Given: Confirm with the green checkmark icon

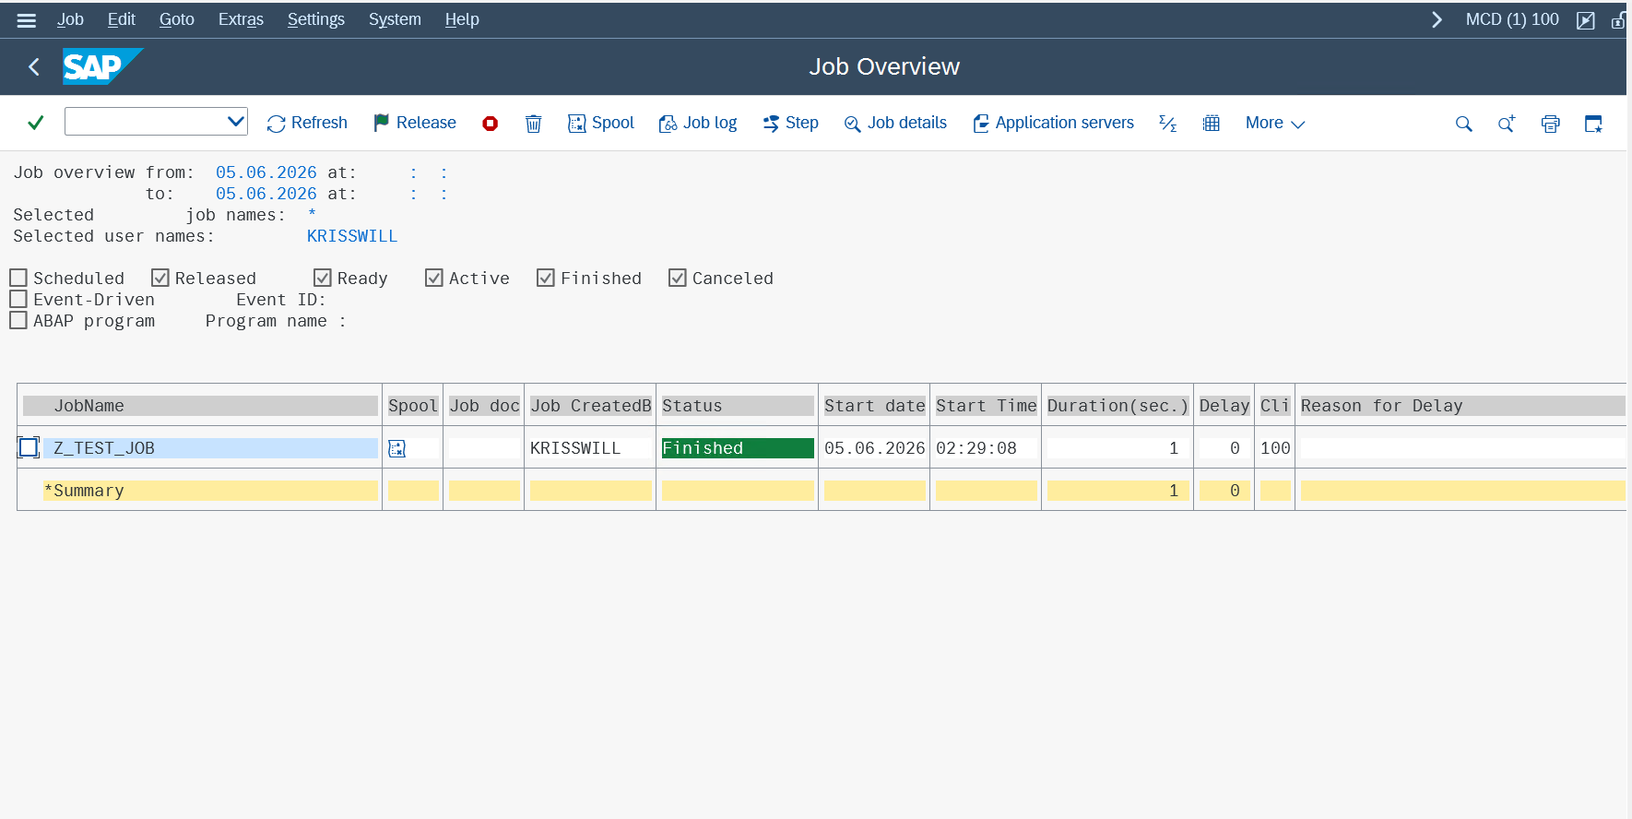Looking at the screenshot, I should click(x=36, y=123).
